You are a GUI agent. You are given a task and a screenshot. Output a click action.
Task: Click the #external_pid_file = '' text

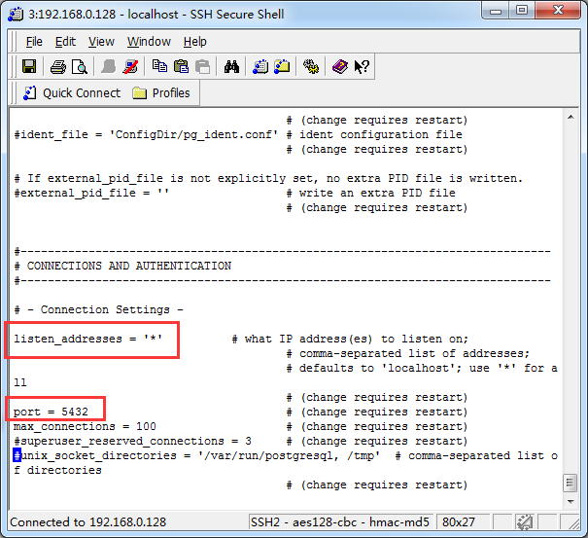(x=91, y=193)
